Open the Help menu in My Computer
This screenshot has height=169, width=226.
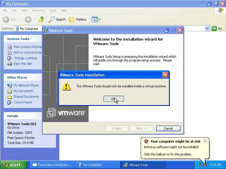click(64, 10)
